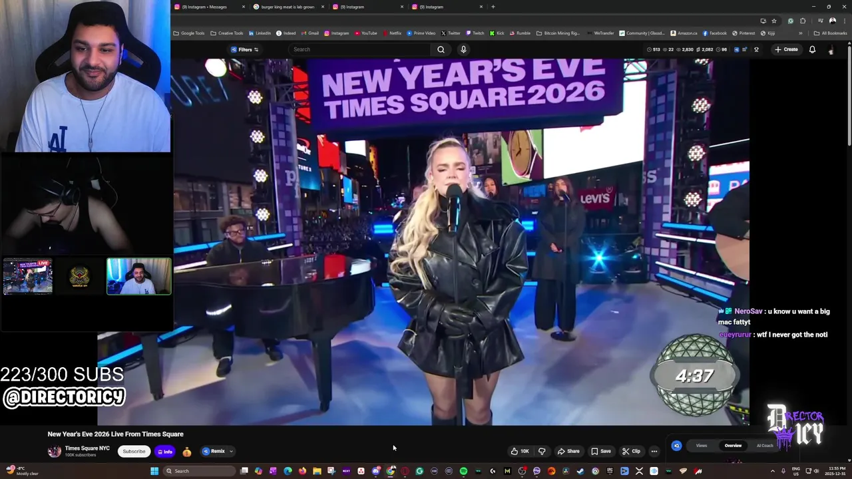
Task: Bookmark this page with star icon
Action: pyautogui.click(x=774, y=21)
